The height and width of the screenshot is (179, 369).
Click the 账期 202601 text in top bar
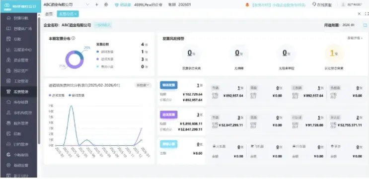tap(180, 4)
